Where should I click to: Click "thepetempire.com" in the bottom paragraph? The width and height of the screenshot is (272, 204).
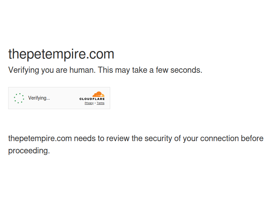tap(40, 139)
